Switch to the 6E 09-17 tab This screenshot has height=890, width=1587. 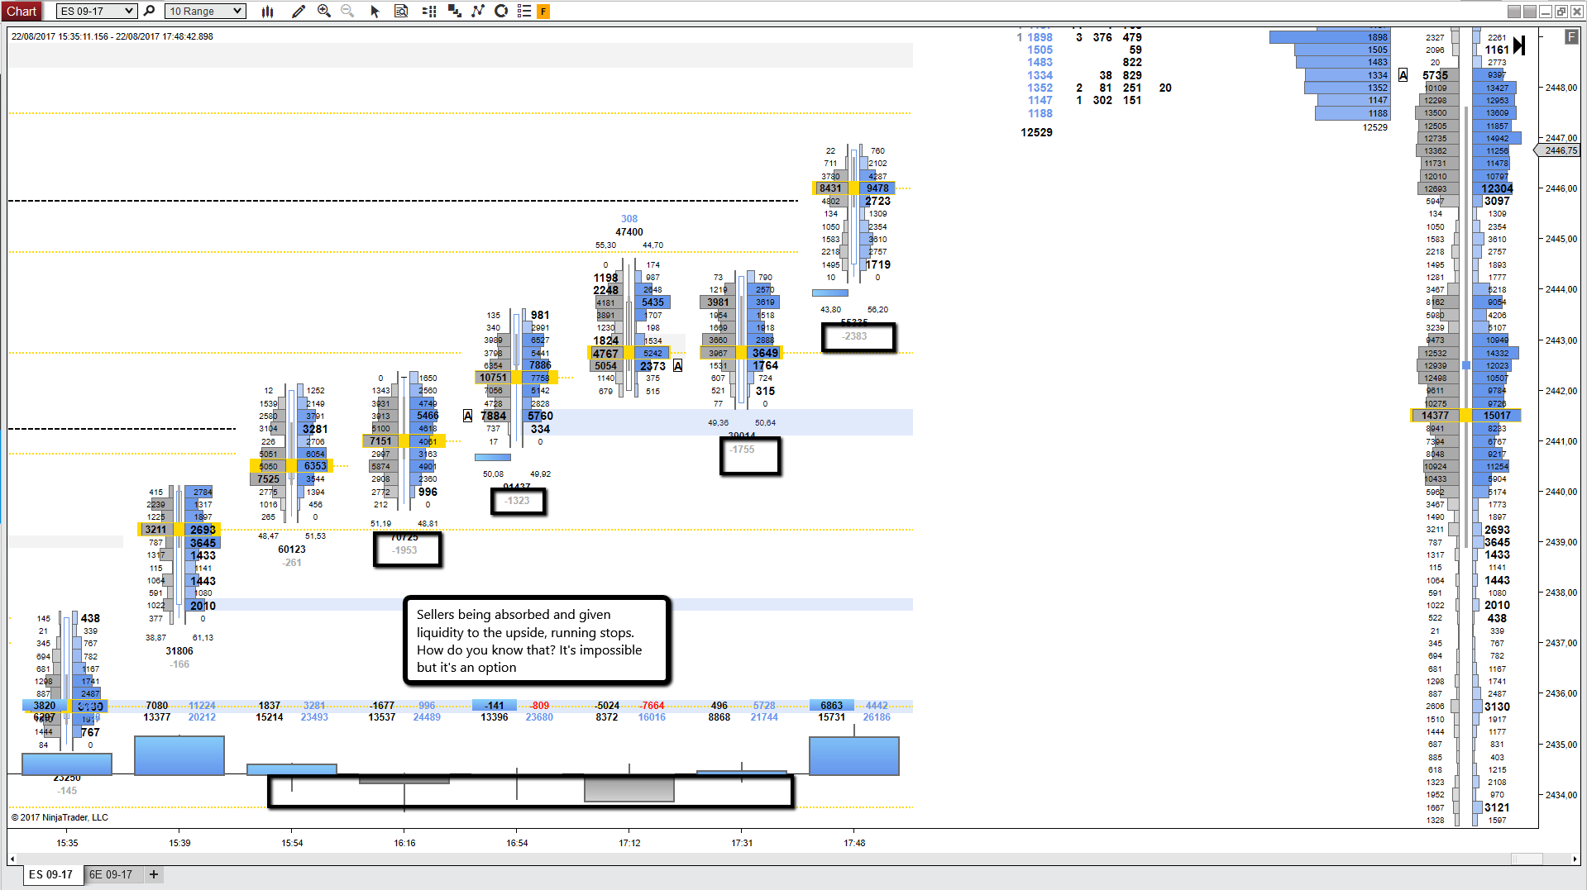(x=111, y=874)
